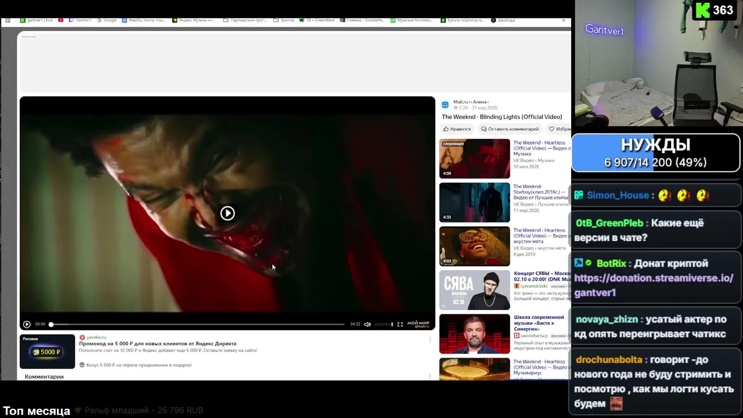Open the Gantver1 Twitch bookmark
Viewport: 743px width, 418px height.
coord(80,20)
